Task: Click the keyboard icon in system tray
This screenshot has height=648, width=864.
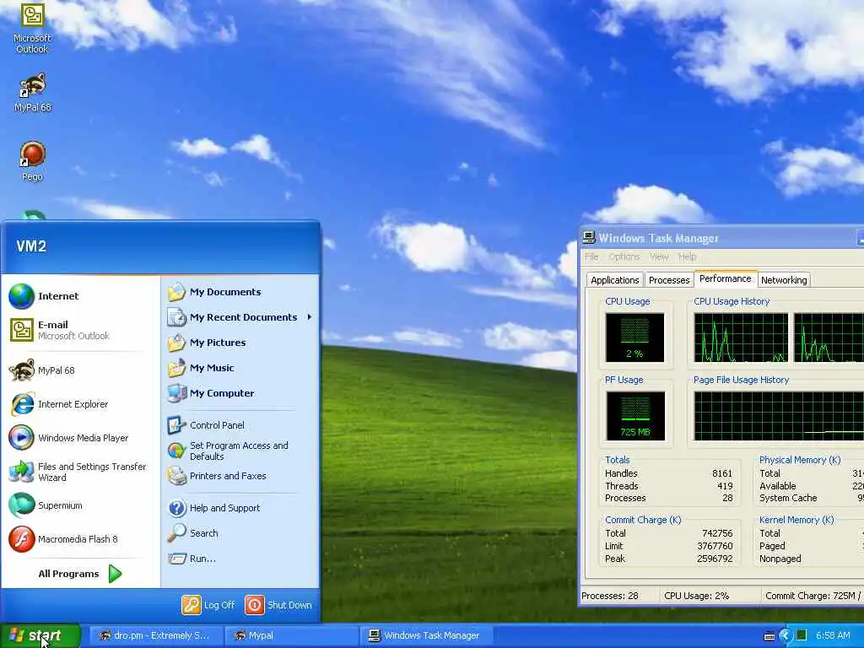Action: click(769, 636)
